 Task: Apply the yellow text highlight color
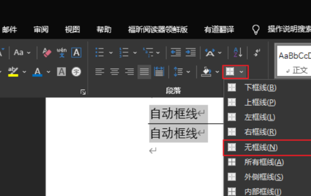pos(13,72)
